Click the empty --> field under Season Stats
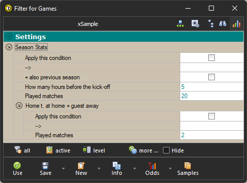 (x=212, y=68)
